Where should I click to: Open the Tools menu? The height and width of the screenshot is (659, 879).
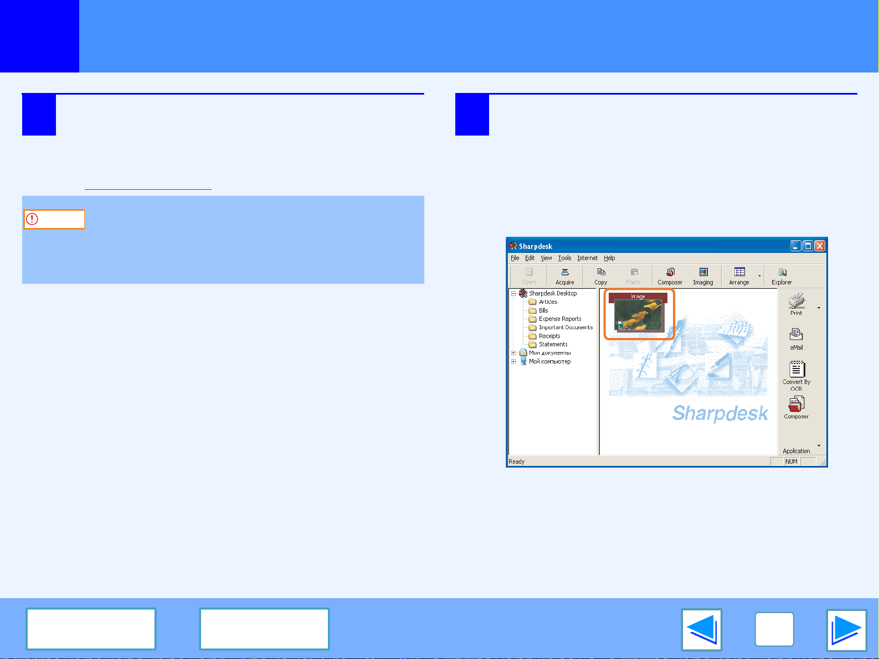pos(564,258)
